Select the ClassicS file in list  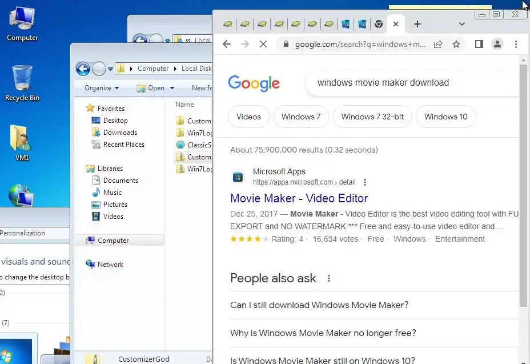point(194,145)
